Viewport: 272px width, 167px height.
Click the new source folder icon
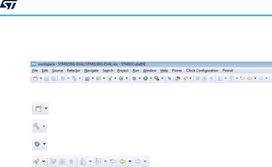coord(98,78)
